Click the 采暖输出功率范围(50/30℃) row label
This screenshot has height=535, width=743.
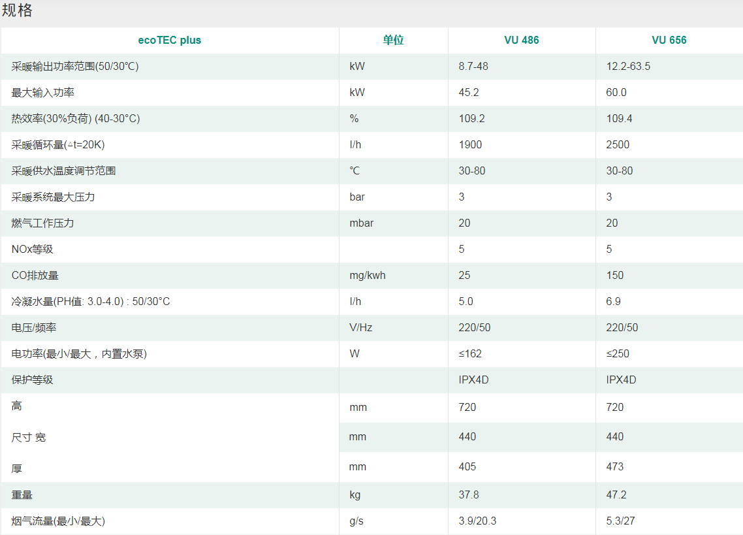pyautogui.click(x=75, y=67)
